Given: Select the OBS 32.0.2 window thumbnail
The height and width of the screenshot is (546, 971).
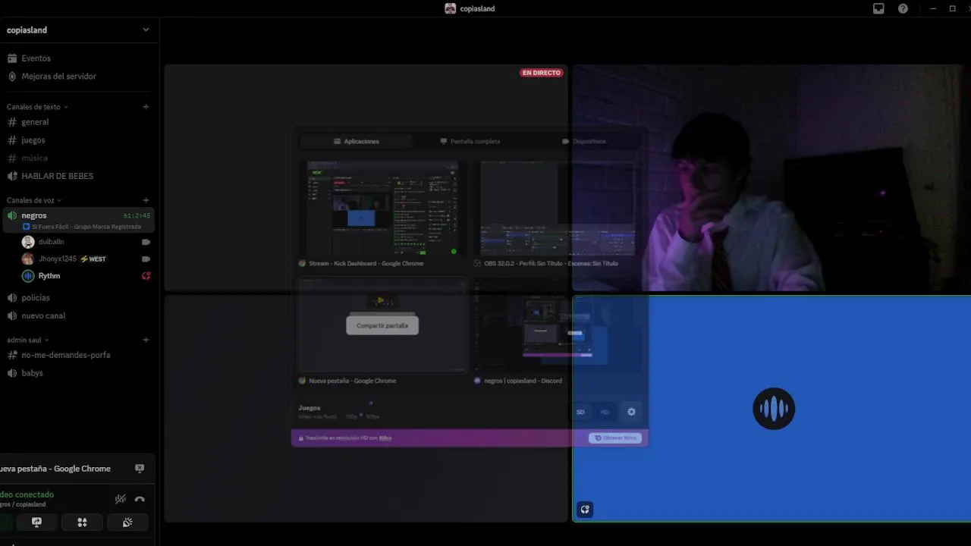Looking at the screenshot, I should click(558, 209).
